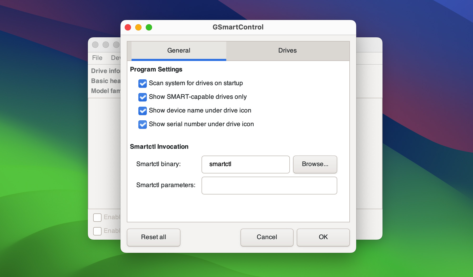Click the Smartctl binary text field
The height and width of the screenshot is (277, 473).
245,164
